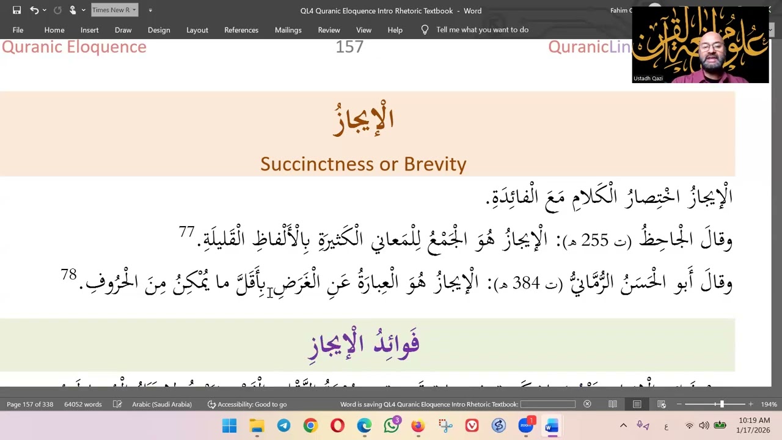Viewport: 782px width, 440px height.
Task: Open word count showing 64052 words
Action: click(x=83, y=404)
